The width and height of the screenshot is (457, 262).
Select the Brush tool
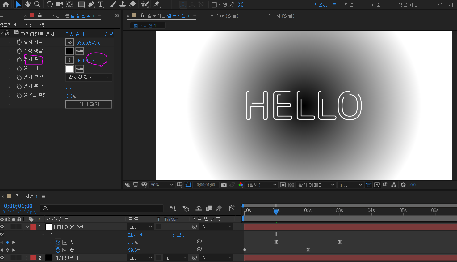coord(113,4)
